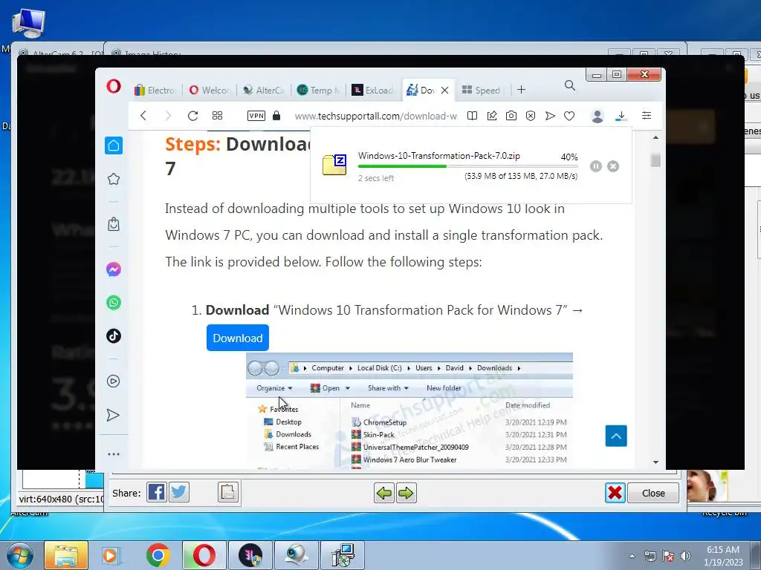The height and width of the screenshot is (570, 761).
Task: Add page to bookmarks with heart icon
Action: (x=569, y=116)
